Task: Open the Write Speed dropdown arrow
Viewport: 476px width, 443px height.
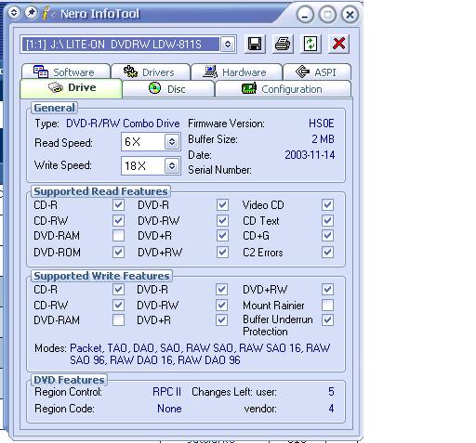Action: pyautogui.click(x=172, y=166)
